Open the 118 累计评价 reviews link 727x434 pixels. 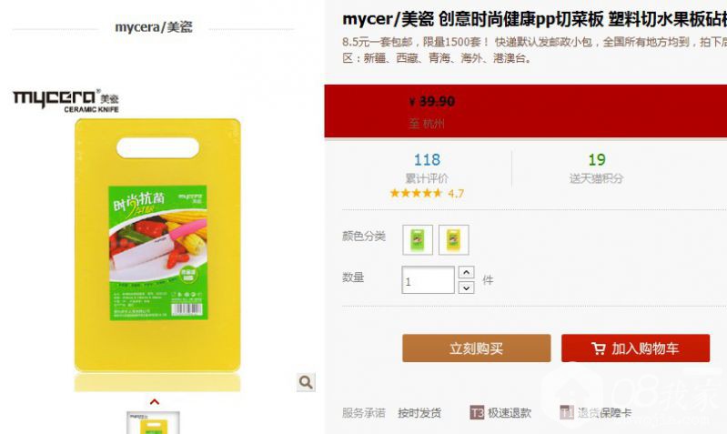pyautogui.click(x=427, y=167)
